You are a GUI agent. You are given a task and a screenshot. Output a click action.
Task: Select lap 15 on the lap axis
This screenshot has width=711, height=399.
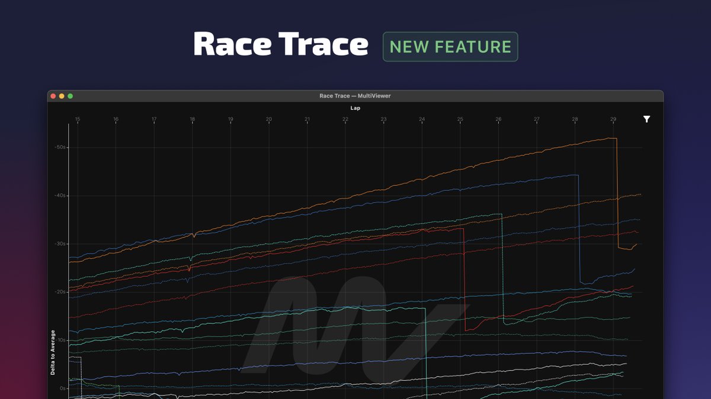pyautogui.click(x=78, y=119)
